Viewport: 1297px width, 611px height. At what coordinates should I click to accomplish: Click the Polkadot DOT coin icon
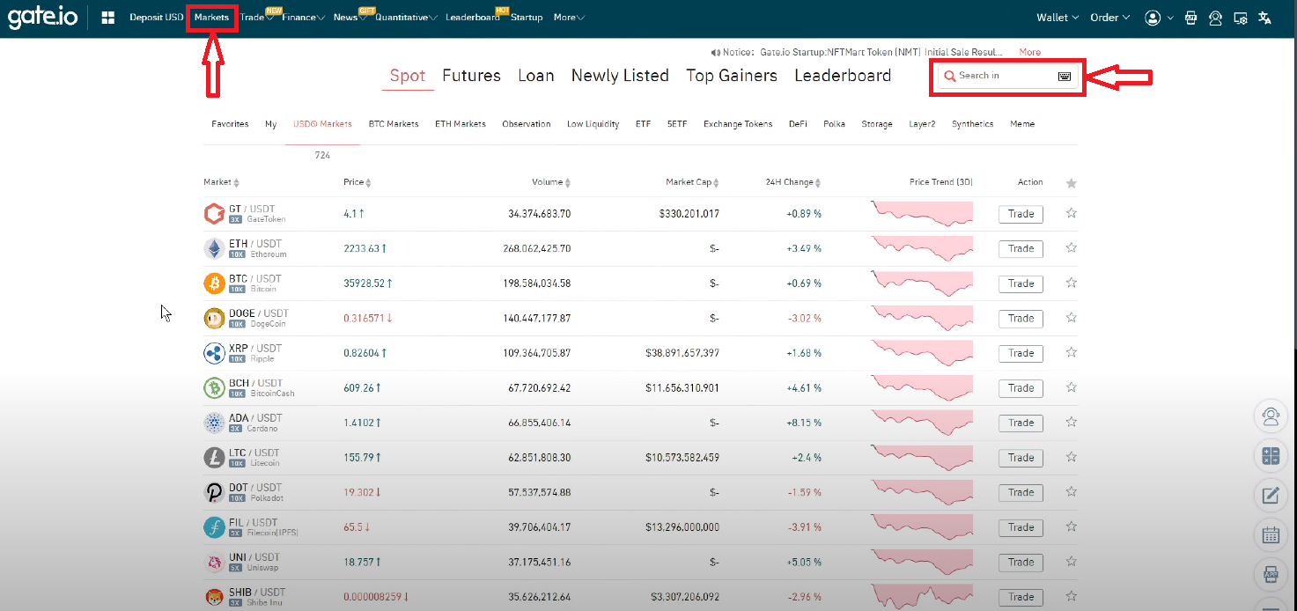pyautogui.click(x=214, y=492)
